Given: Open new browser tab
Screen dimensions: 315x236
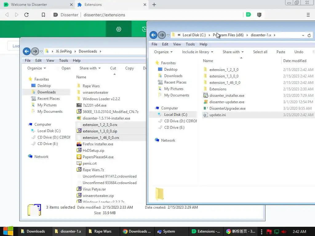Looking at the screenshot, I should 154,4.
